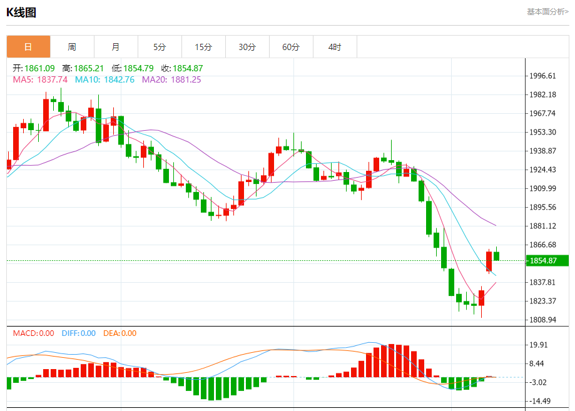Viewport: 575px width, 411px height.
Task: Open the 5分 timeframe tab
Action: (160, 46)
